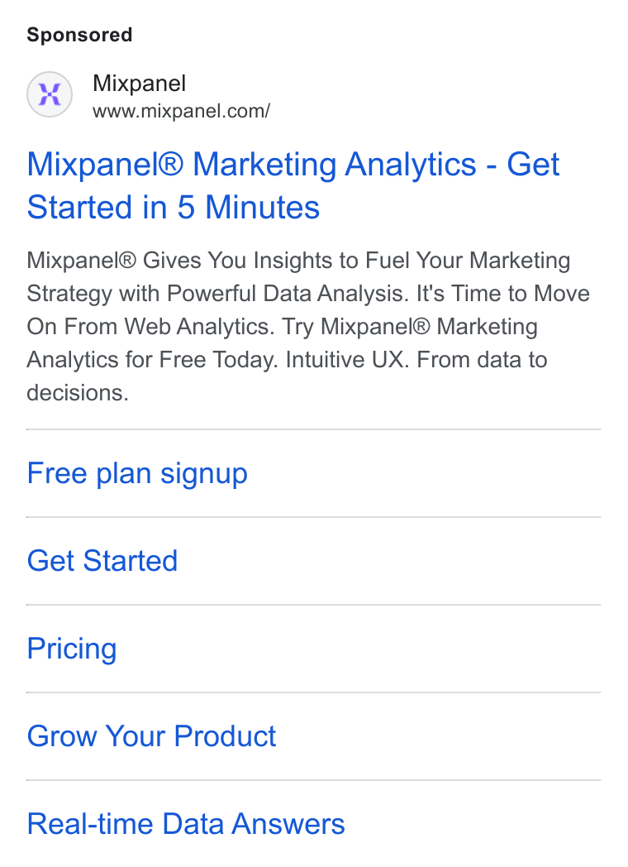The height and width of the screenshot is (867, 628).
Task: Click "Started in 5 Minutes" headline line
Action: pos(174,208)
